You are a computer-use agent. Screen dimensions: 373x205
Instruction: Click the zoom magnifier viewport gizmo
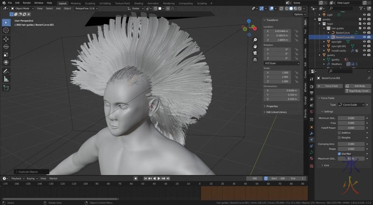pyautogui.click(x=256, y=40)
